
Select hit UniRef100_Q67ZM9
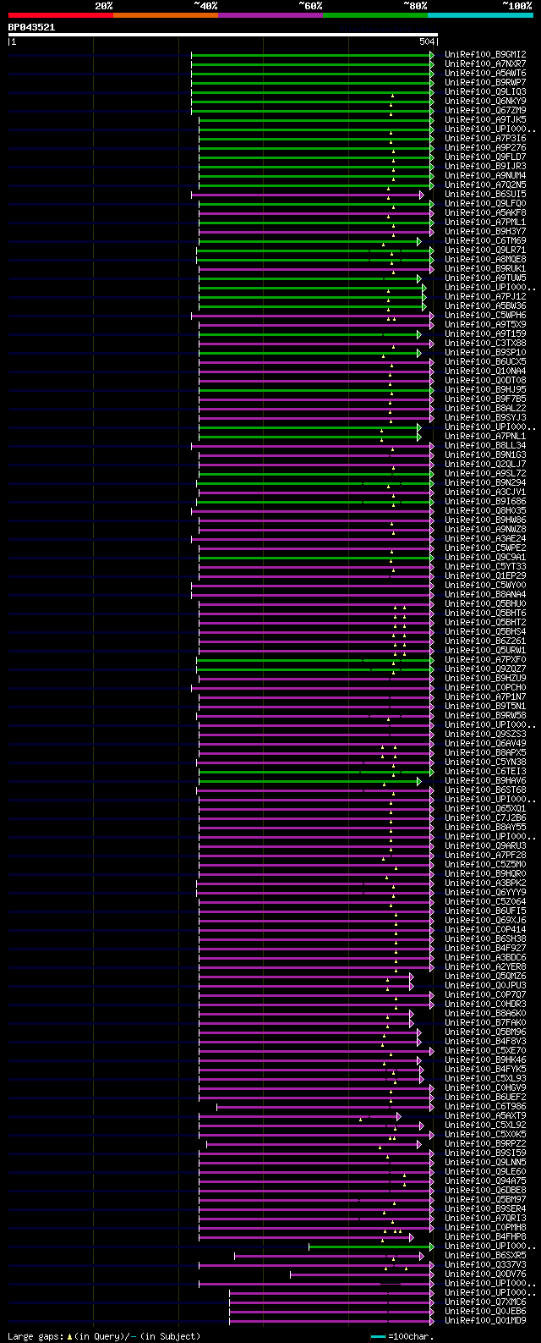[485, 110]
